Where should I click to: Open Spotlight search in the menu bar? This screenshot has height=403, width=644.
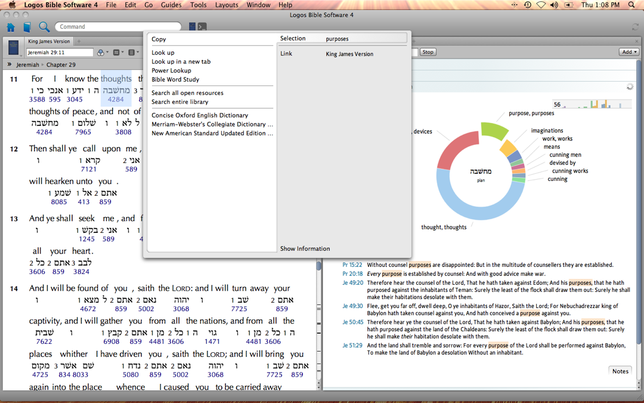pos(631,5)
